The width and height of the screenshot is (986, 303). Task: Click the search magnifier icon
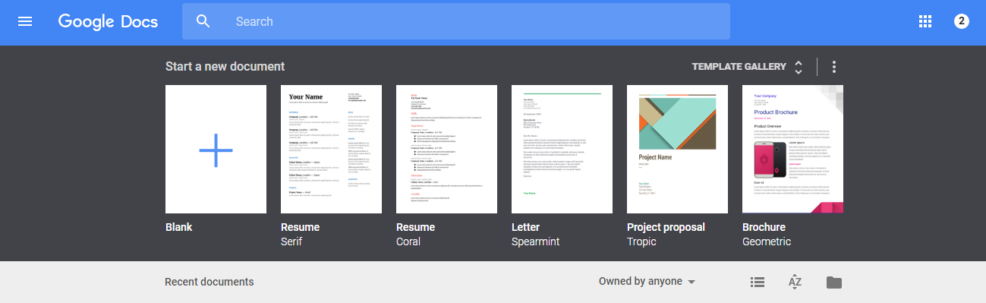pos(203,21)
